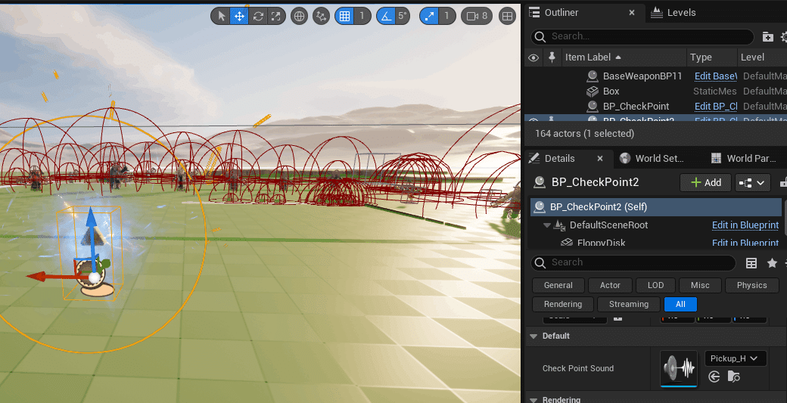Image resolution: width=787 pixels, height=403 pixels.
Task: Switch to the Outliner tab
Action: (561, 13)
